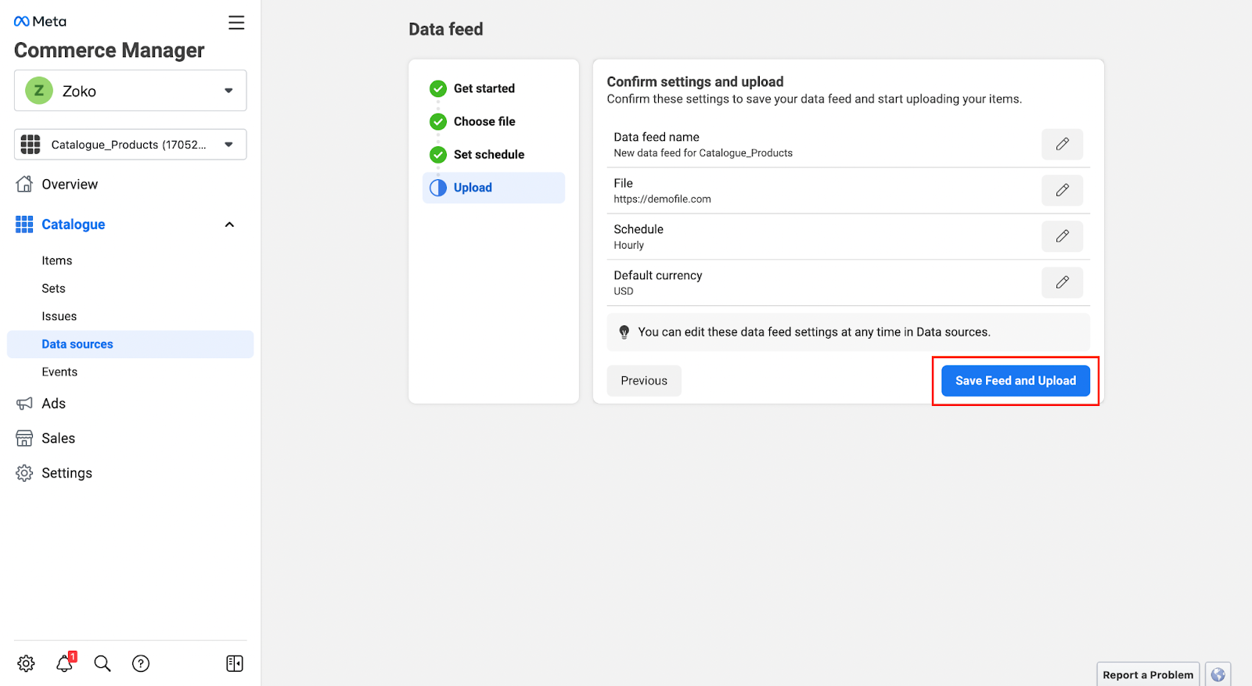
Task: Open the Catalogue section label
Action: coord(74,224)
